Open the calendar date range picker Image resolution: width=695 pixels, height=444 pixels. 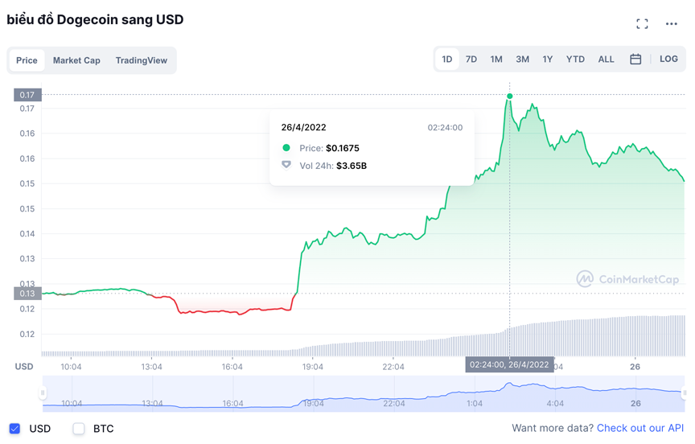coord(635,59)
